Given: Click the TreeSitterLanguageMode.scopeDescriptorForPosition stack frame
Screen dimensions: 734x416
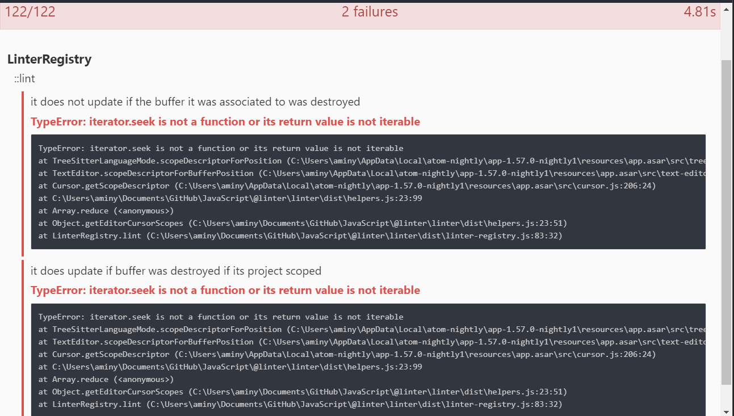Looking at the screenshot, I should [227, 161].
